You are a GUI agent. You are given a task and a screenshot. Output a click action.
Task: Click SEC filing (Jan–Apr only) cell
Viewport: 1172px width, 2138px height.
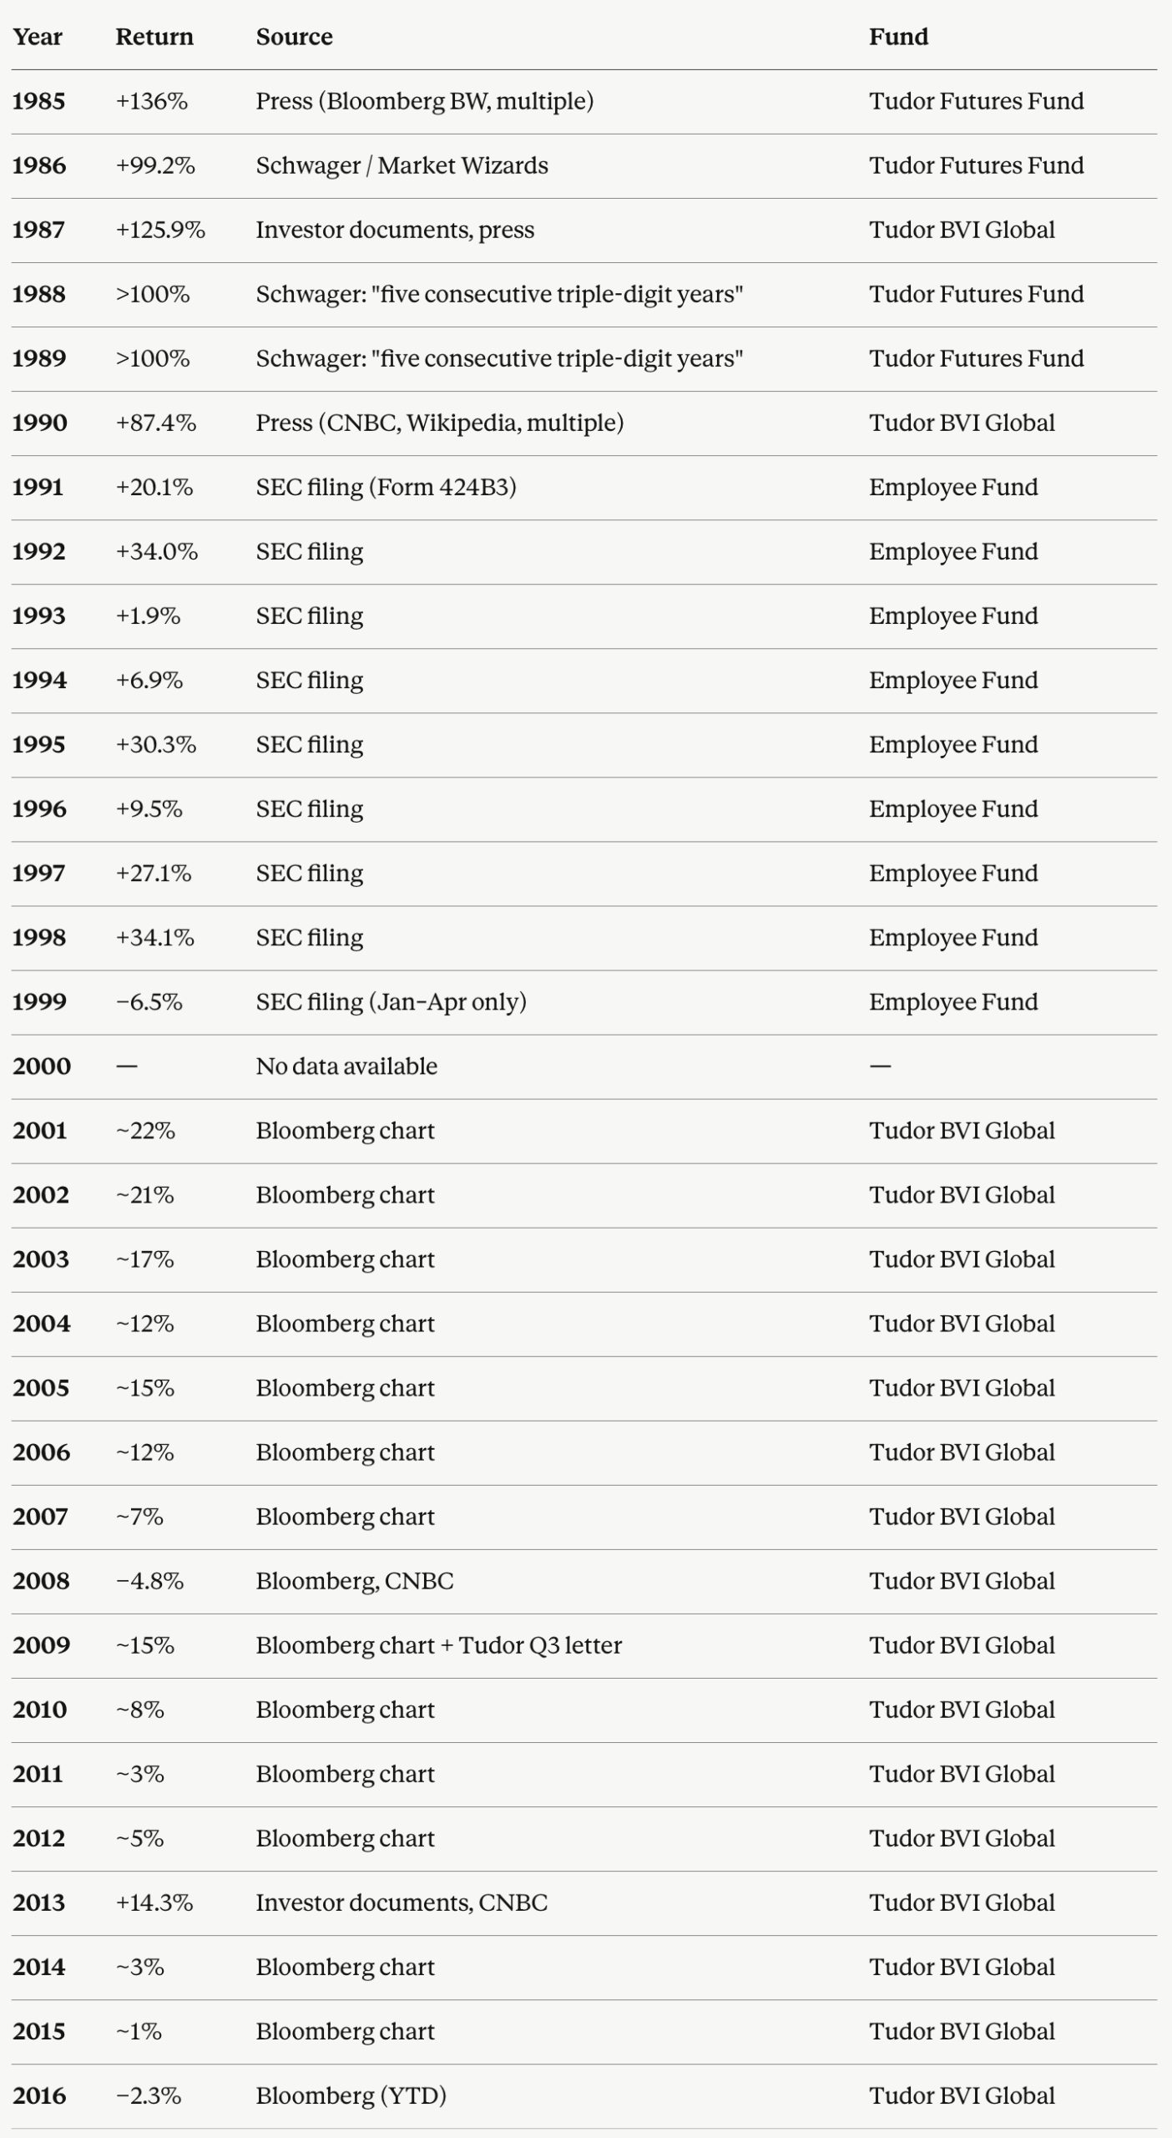click(391, 1001)
